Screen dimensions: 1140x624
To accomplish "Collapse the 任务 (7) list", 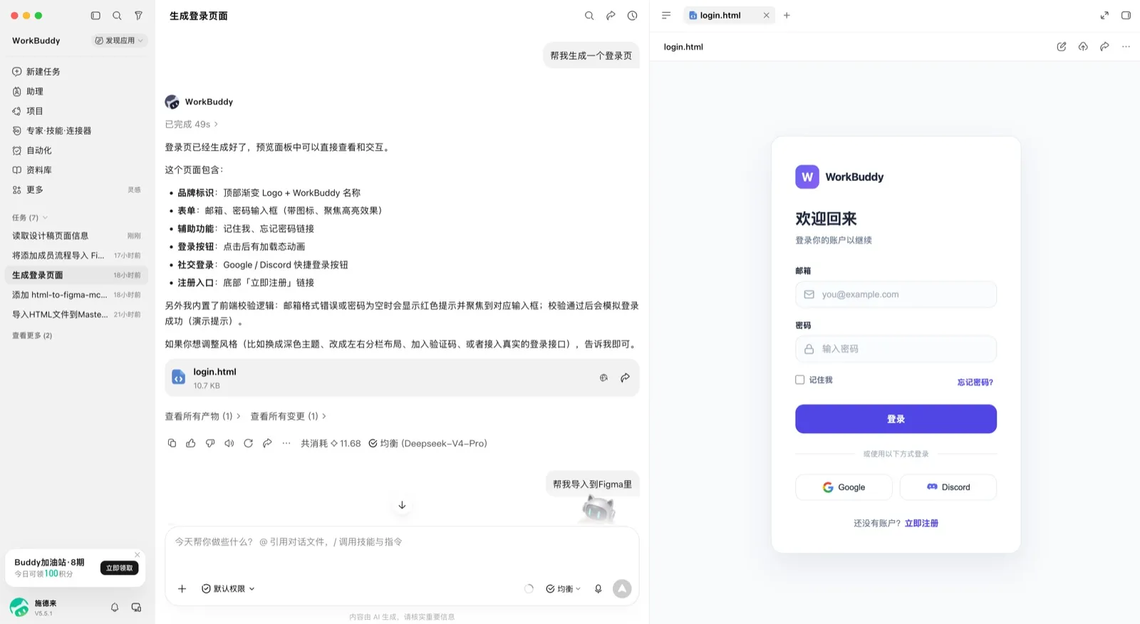I will point(30,218).
